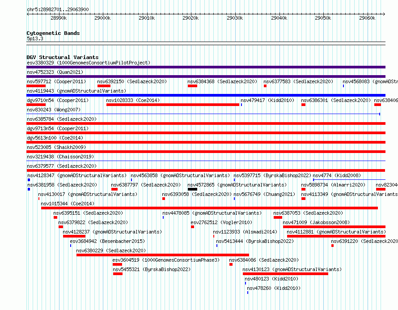Click nsv5413444 (ByrskaBishop2022) label

tap(255, 241)
